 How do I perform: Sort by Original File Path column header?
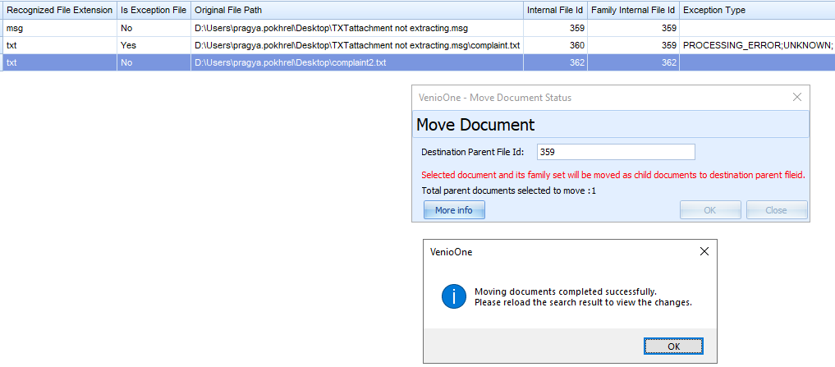(x=357, y=10)
